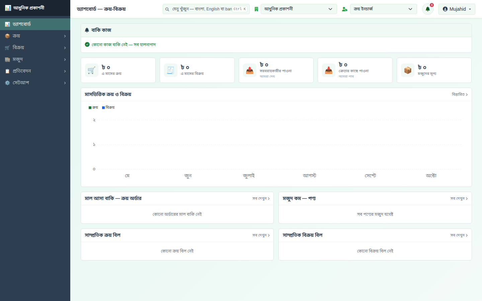Screen dimensions: 482x301
Task: Click the page title ড্যাশবোর্ড — ক্রয়-বিক্রয়
Action: [x=101, y=9]
